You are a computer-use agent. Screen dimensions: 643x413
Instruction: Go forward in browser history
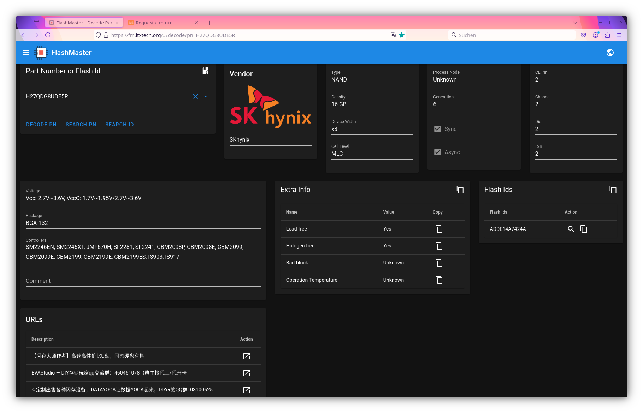36,35
